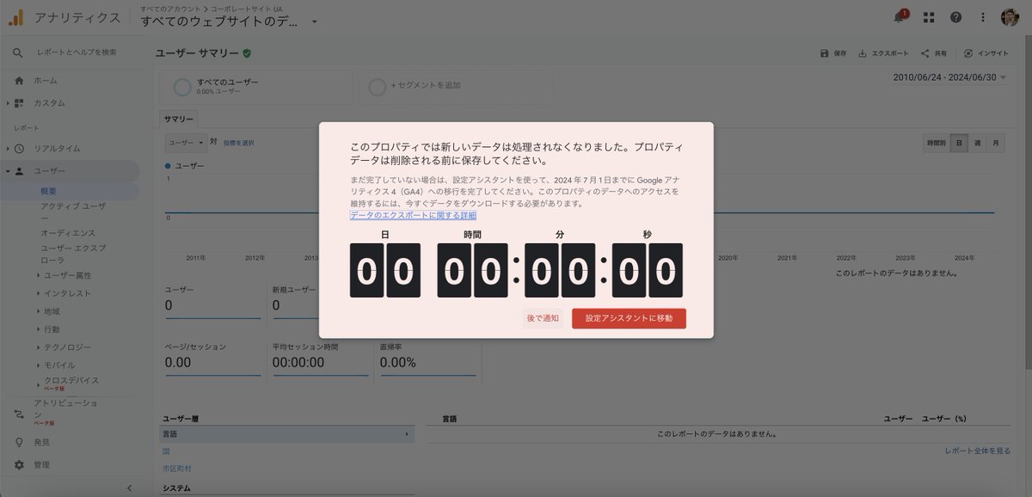Select the 言語 row in ユーザー層
1032x497 pixels.
point(287,434)
